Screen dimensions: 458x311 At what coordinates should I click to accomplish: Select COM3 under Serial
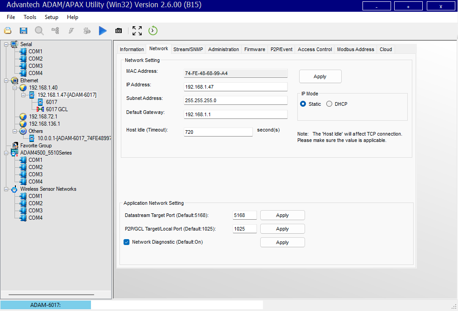click(x=35, y=66)
